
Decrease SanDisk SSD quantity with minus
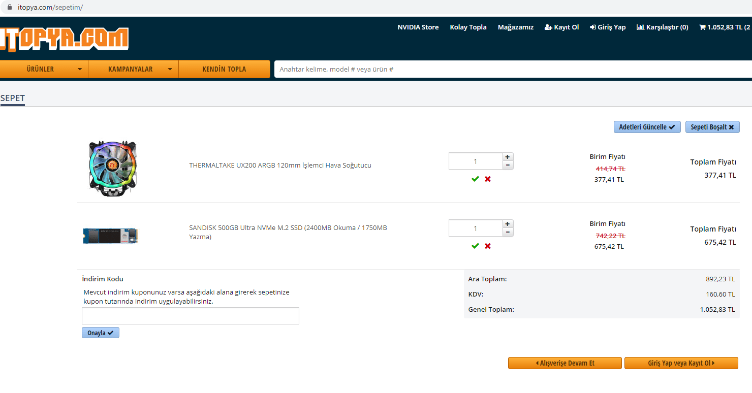[x=508, y=232]
